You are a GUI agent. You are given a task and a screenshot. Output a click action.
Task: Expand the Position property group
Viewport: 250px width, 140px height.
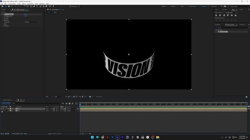3,18
